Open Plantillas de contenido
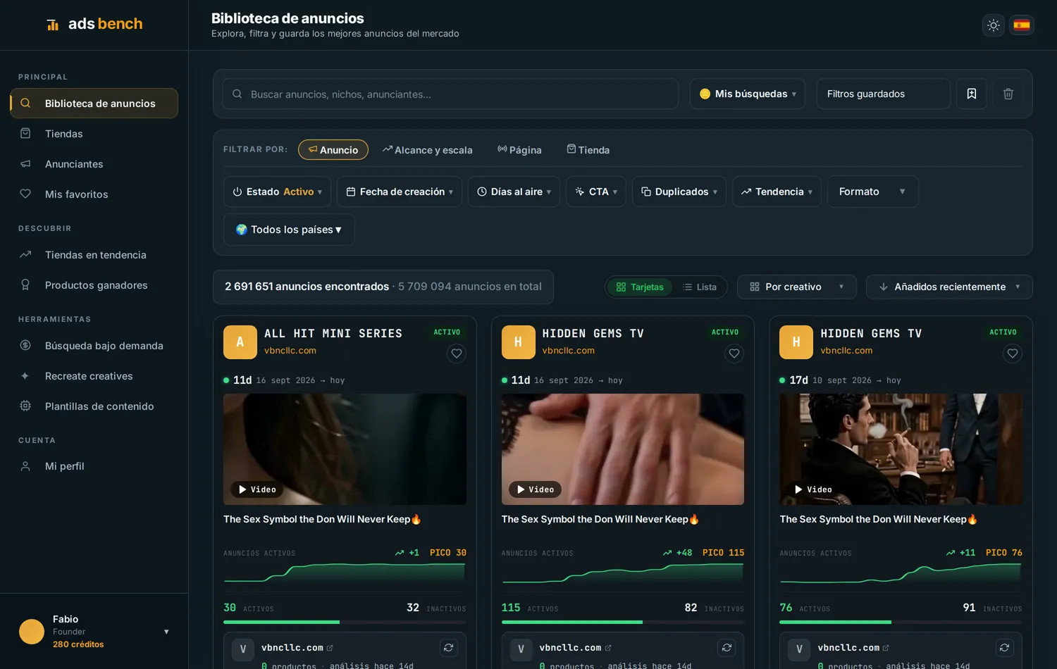This screenshot has height=669, width=1057. (x=94, y=406)
